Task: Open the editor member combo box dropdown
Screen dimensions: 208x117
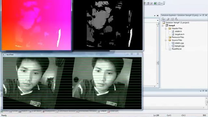Action: (x=158, y=20)
